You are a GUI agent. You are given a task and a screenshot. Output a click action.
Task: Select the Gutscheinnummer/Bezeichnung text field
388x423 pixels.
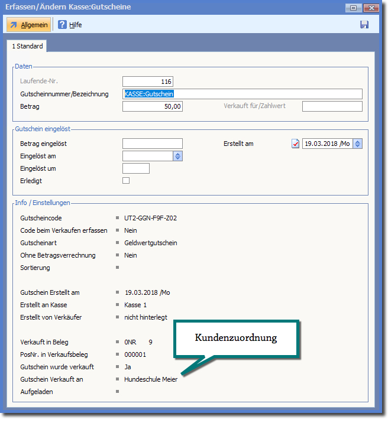242,94
